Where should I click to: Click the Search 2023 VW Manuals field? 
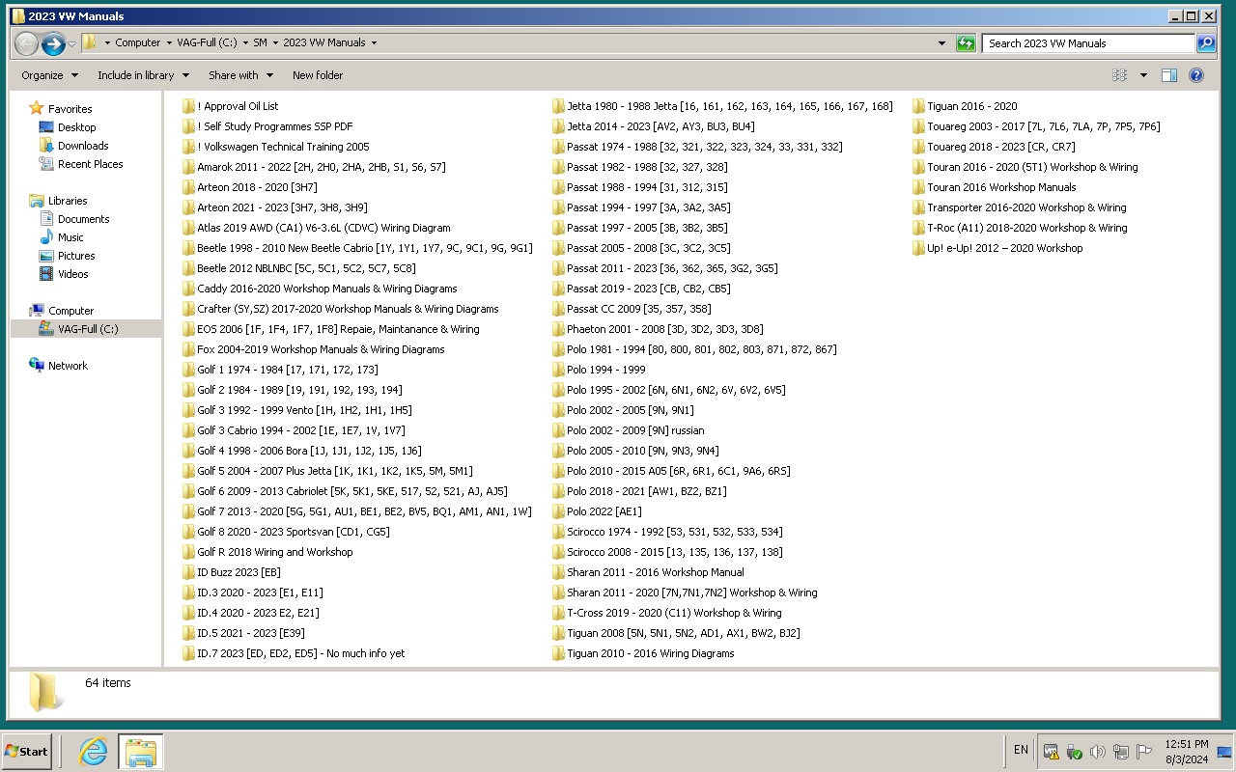(x=1088, y=43)
